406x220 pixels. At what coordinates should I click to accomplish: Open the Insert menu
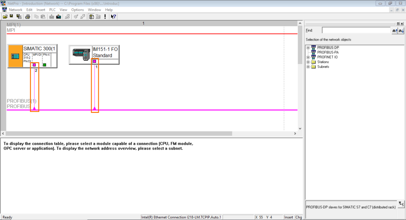(41, 10)
